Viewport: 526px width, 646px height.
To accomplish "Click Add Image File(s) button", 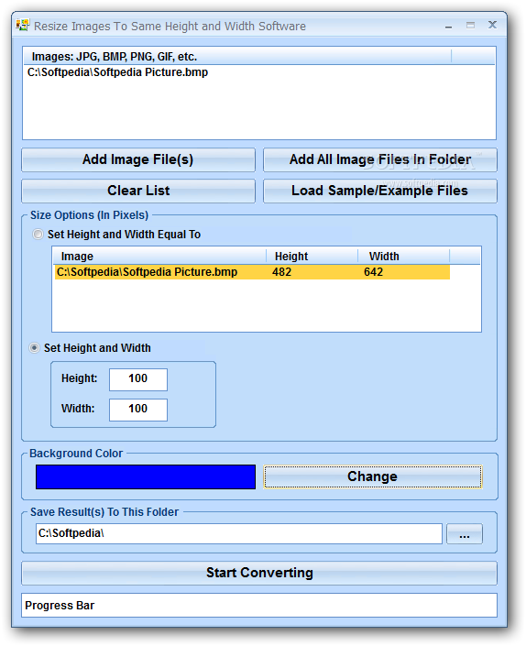I will (x=138, y=159).
